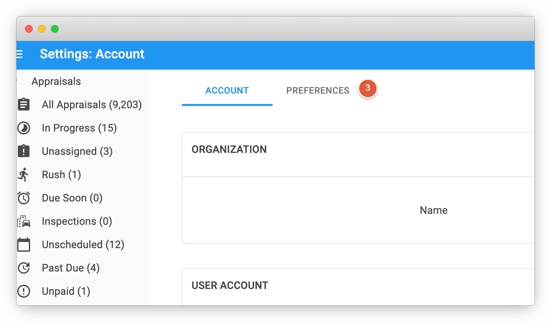Select the Rush running-person icon
The image size is (551, 322).
coord(24,175)
